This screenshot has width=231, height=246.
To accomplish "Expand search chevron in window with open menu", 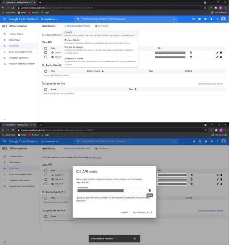I will pos(174,19).
